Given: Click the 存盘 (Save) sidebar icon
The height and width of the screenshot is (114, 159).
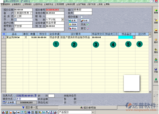Looking at the screenshot, I should 156,70.
